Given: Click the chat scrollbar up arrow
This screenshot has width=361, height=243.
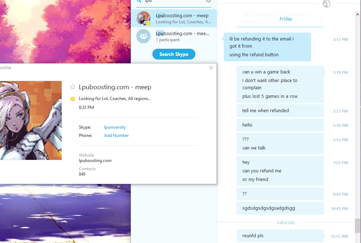Looking at the screenshot, I should [x=357, y=14].
